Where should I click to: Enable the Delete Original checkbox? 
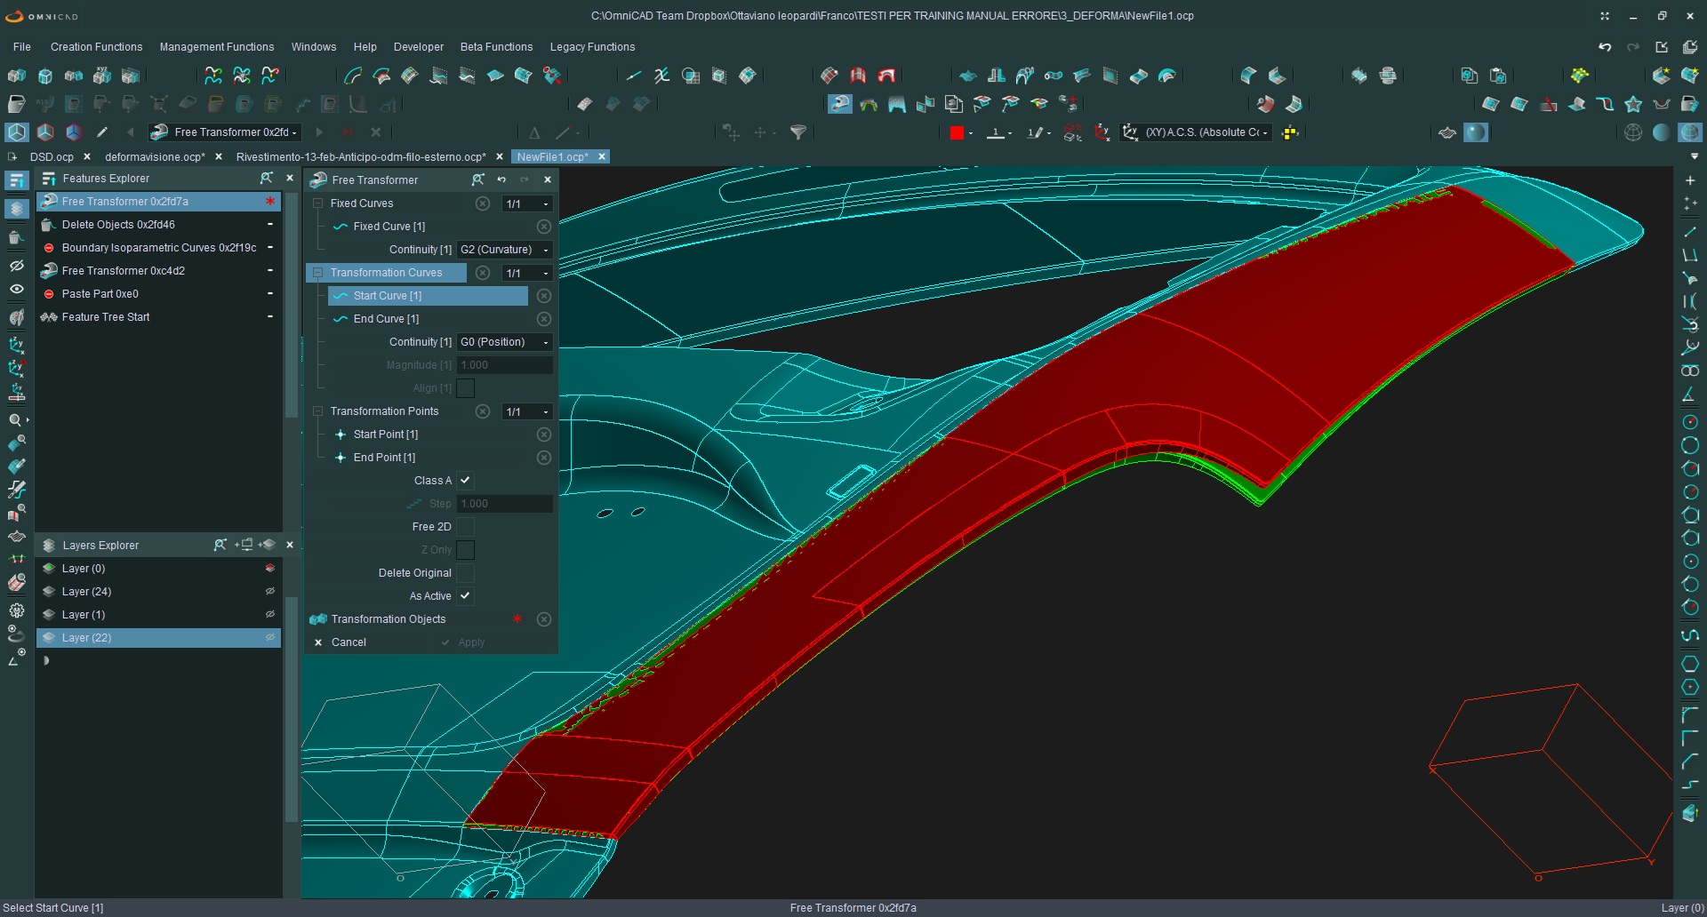tap(465, 573)
